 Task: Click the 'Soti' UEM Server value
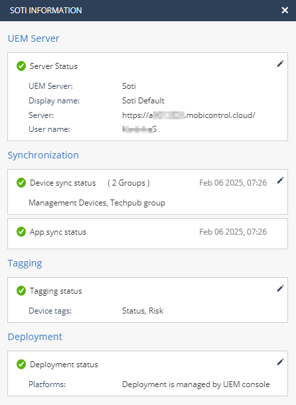129,86
